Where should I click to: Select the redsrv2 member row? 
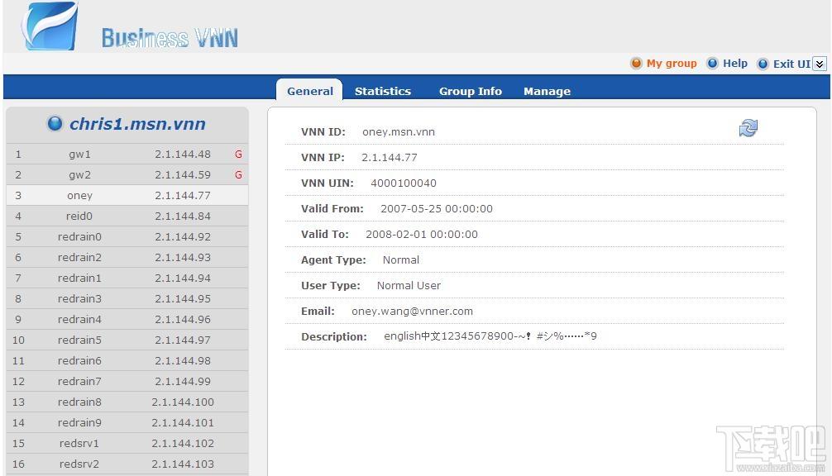point(127,464)
